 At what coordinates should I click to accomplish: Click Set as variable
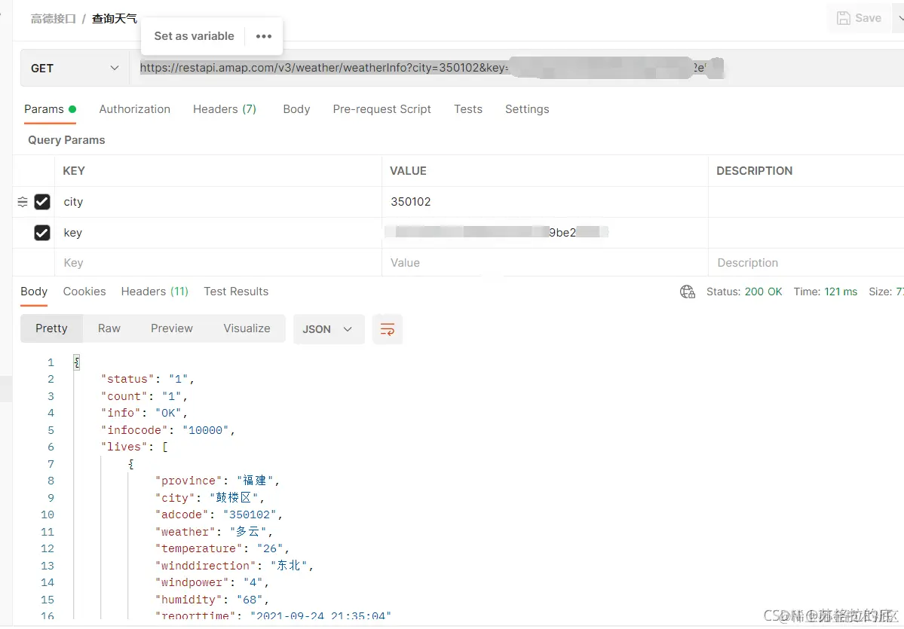tap(194, 36)
